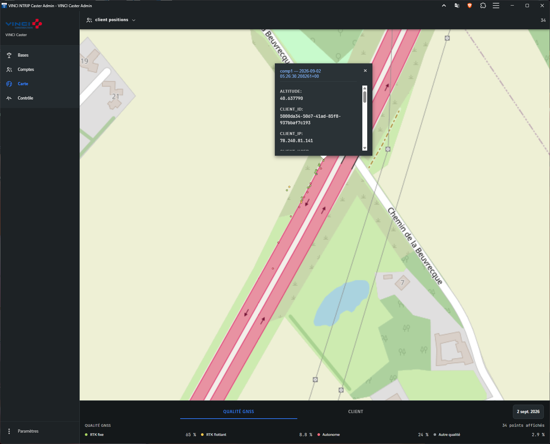The width and height of the screenshot is (550, 444).
Task: Open the translate icon in title bar
Action: pyautogui.click(x=457, y=6)
